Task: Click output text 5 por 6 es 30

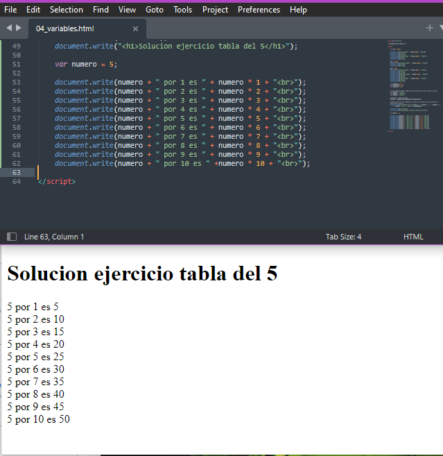Action: pyautogui.click(x=36, y=369)
